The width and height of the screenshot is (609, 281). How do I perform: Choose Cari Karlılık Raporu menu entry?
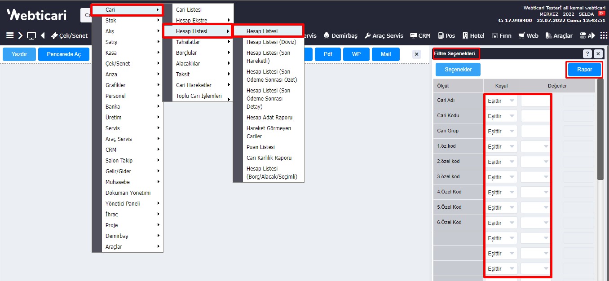269,158
